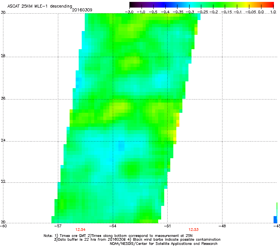Click the 28 latitude axis label
280x246 pixels.
click(x=3, y=56)
